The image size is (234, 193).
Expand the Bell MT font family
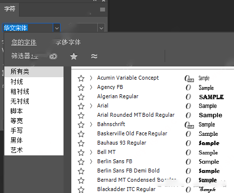point(91,152)
